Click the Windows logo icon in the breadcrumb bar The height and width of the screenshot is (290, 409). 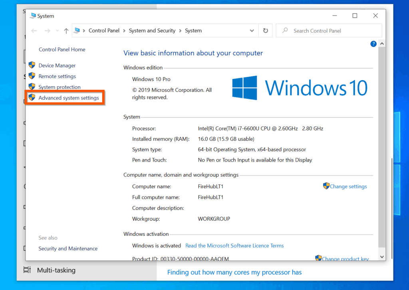[x=77, y=30]
